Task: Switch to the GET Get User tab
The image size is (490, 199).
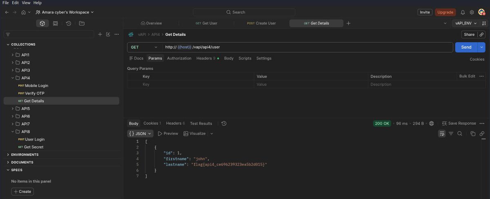Action: click(207, 23)
